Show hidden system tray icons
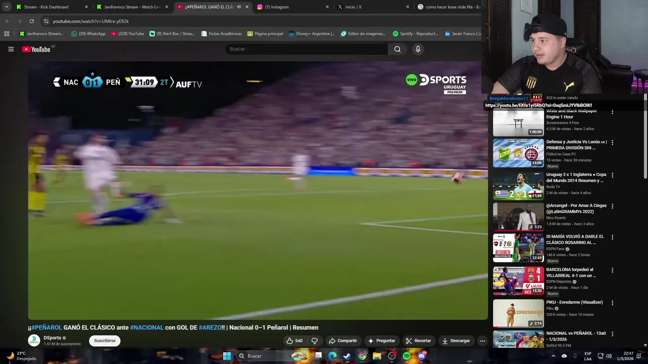This screenshot has width=648, height=364. (553, 356)
